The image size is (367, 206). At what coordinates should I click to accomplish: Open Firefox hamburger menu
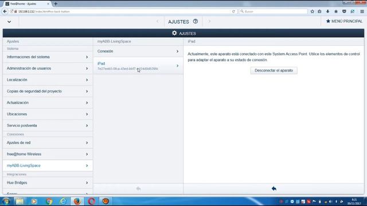[362, 11]
